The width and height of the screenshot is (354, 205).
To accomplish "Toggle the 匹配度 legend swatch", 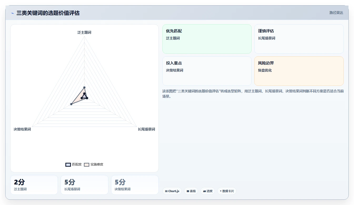I will click(68, 165).
